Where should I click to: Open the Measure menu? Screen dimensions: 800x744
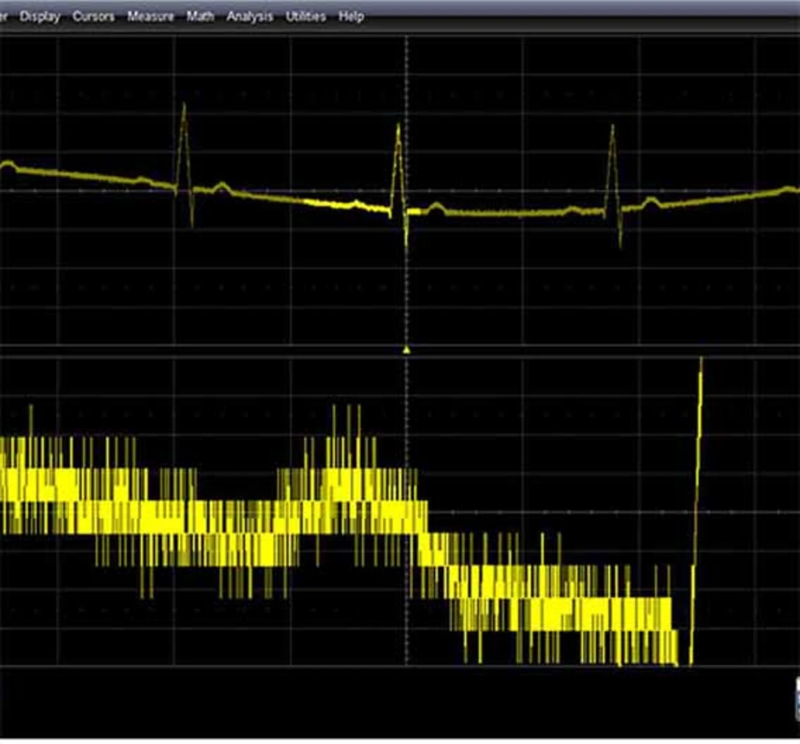coord(150,17)
